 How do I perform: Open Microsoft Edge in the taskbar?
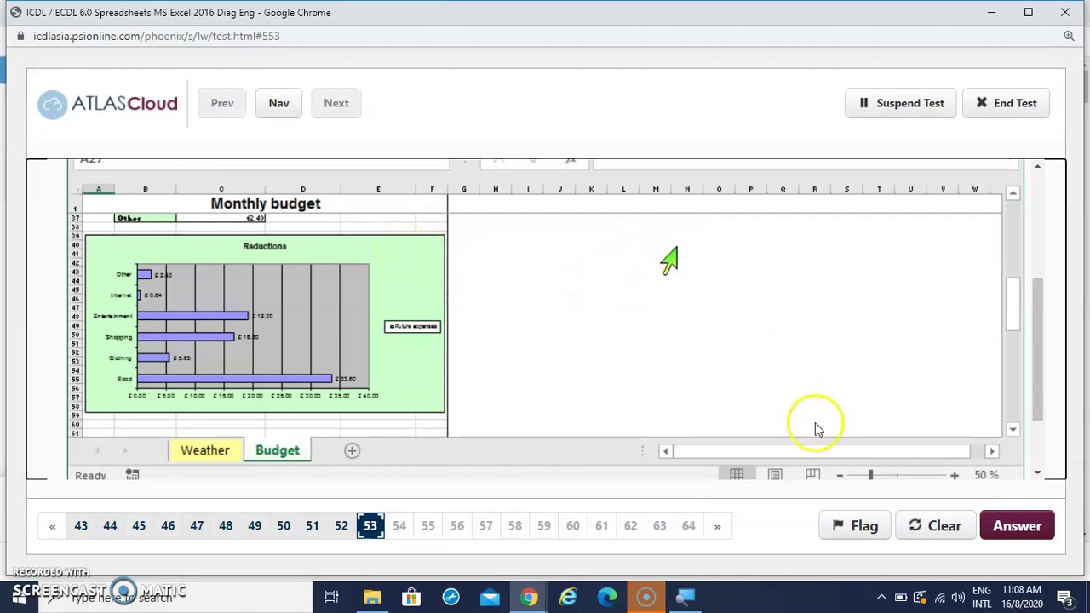click(607, 597)
